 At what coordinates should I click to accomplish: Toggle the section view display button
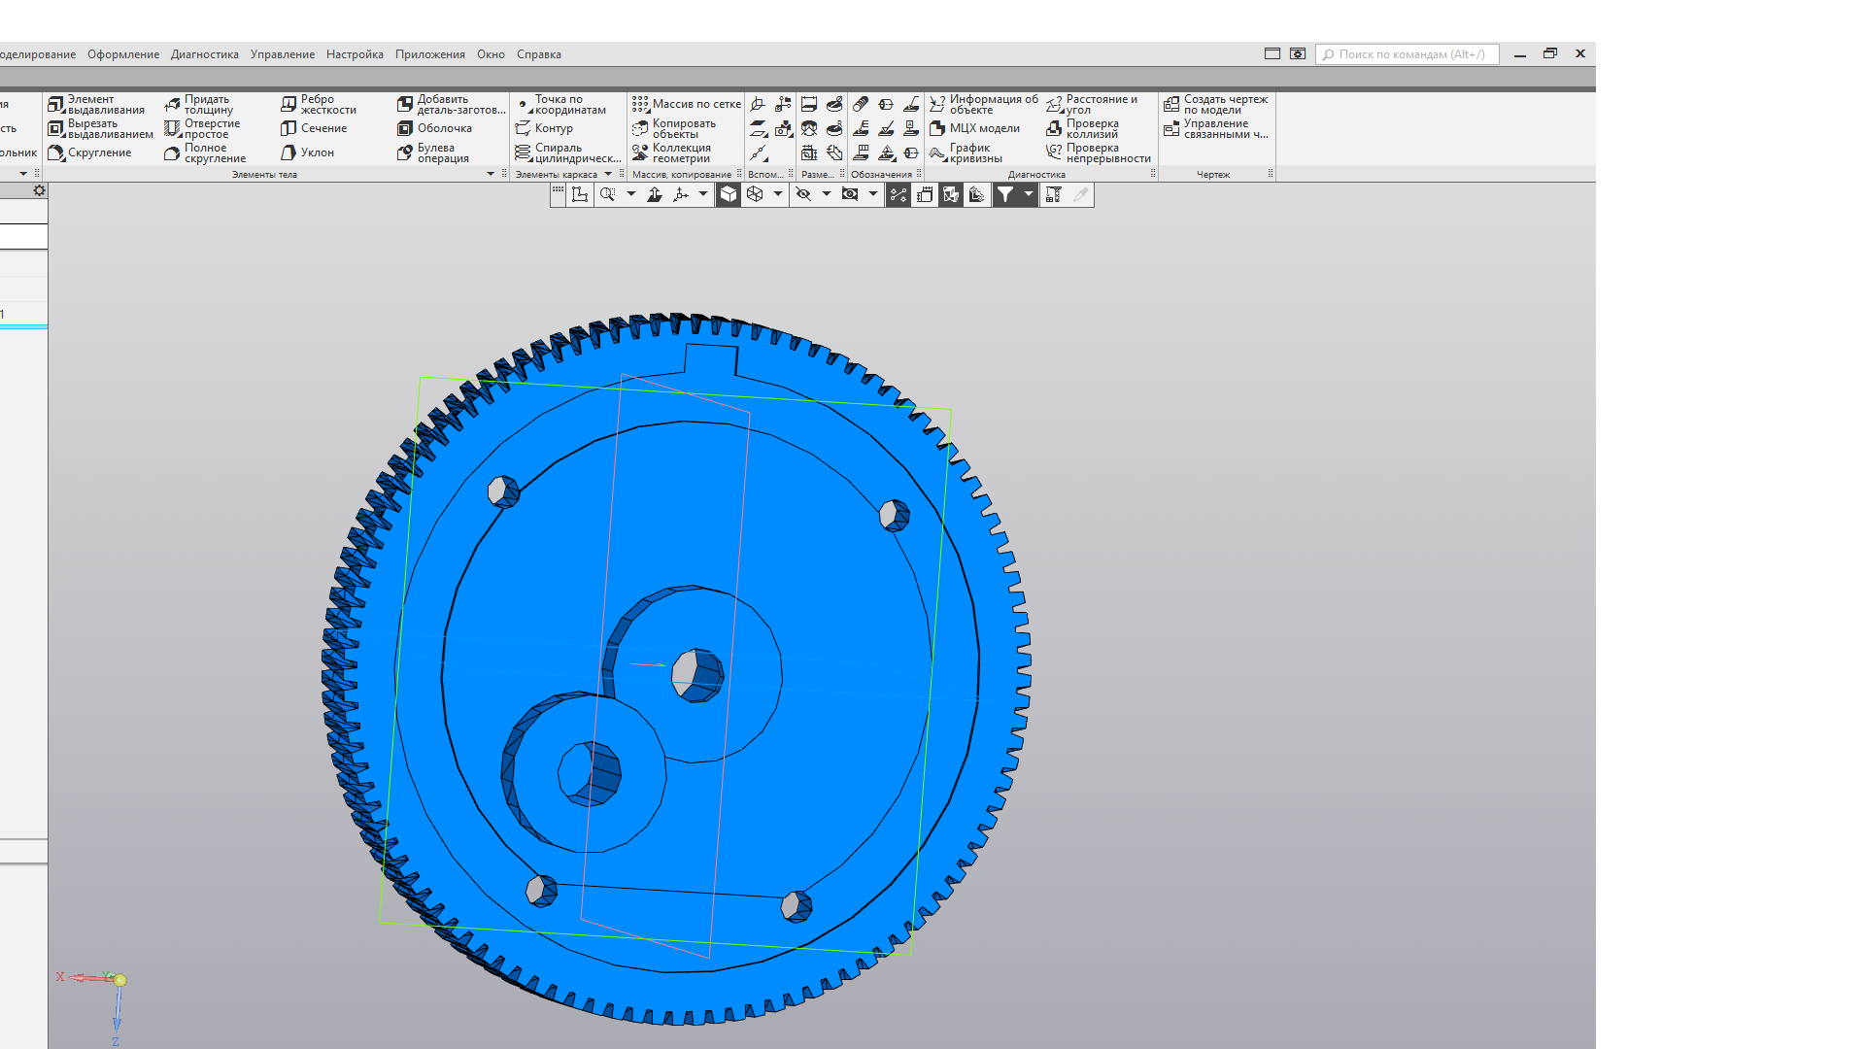coord(951,194)
